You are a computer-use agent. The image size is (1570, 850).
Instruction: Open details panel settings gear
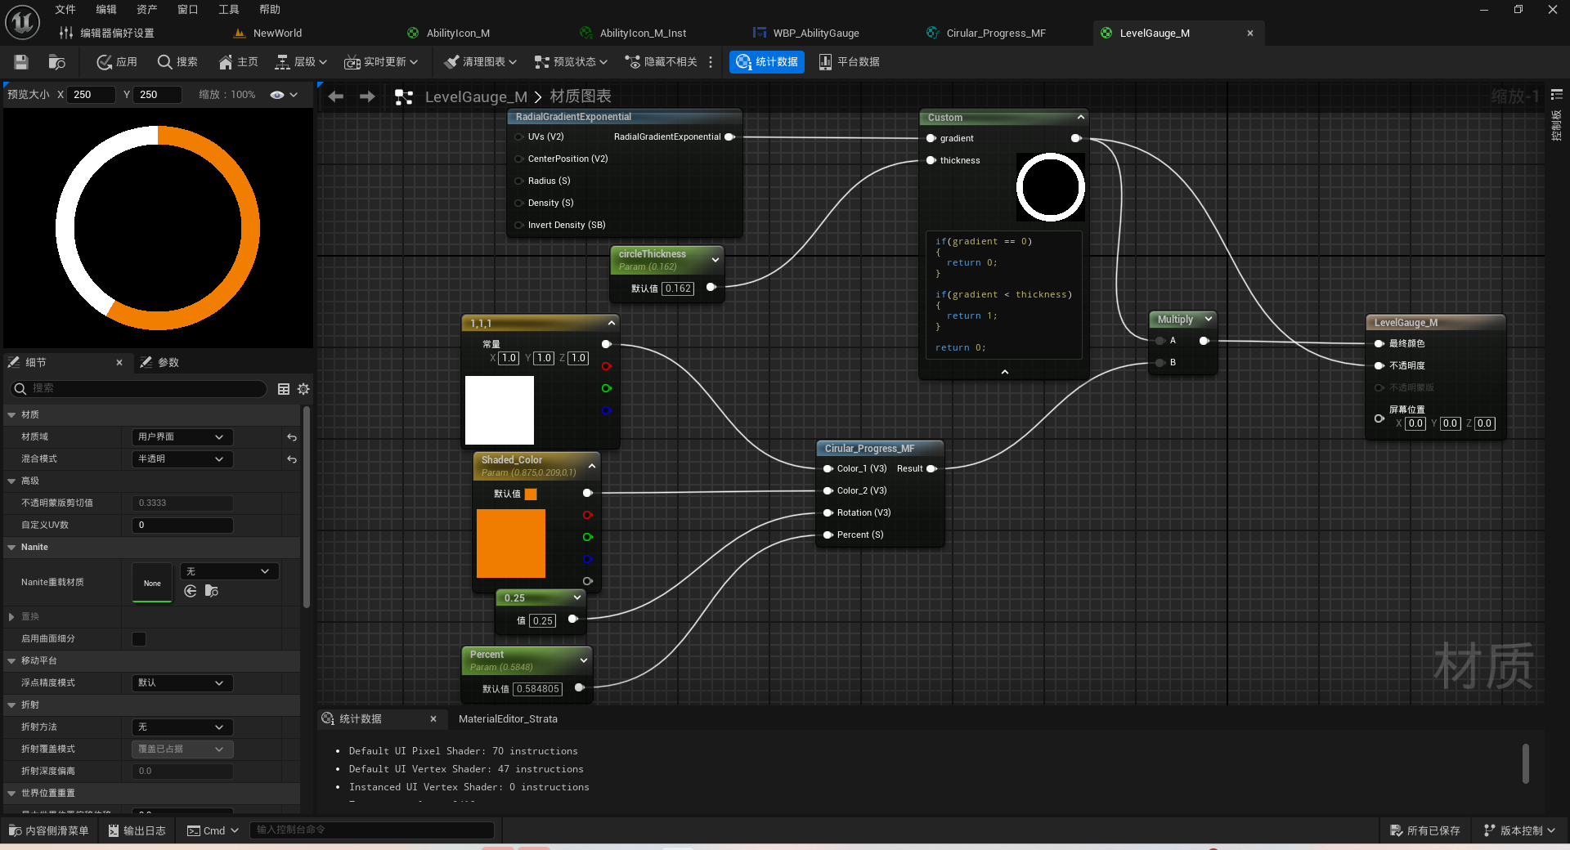[x=303, y=389]
